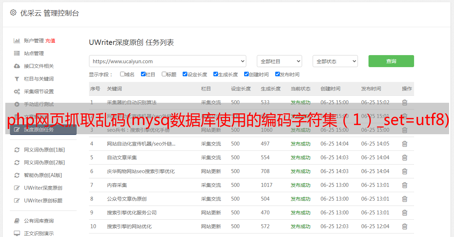Enable the 域名 display field checkbox
This screenshot has height=237, width=454.
coord(122,74)
